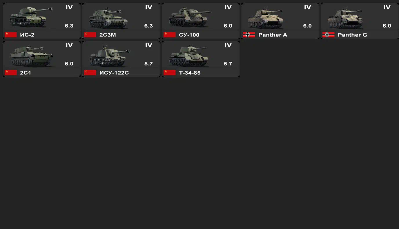Click the Soviet flag next to 2С1

[x=11, y=73]
